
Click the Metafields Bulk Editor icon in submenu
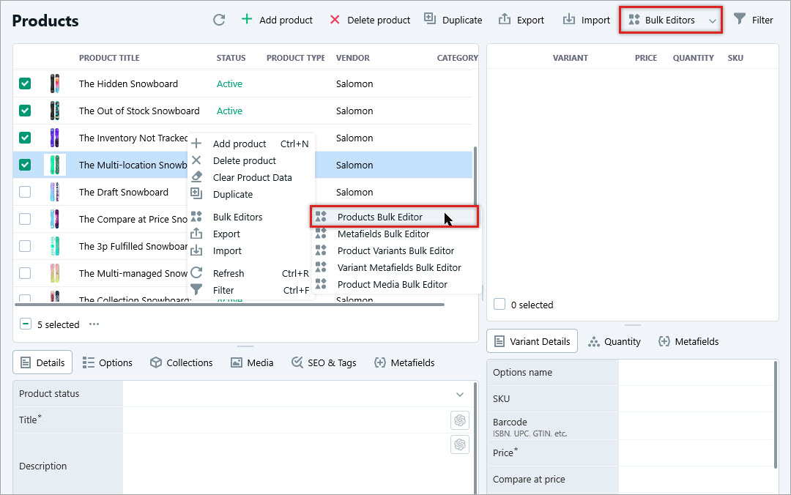coord(321,233)
